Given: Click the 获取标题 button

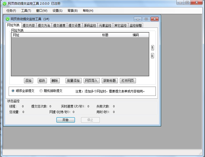Looking at the screenshot, I should click(x=110, y=81).
